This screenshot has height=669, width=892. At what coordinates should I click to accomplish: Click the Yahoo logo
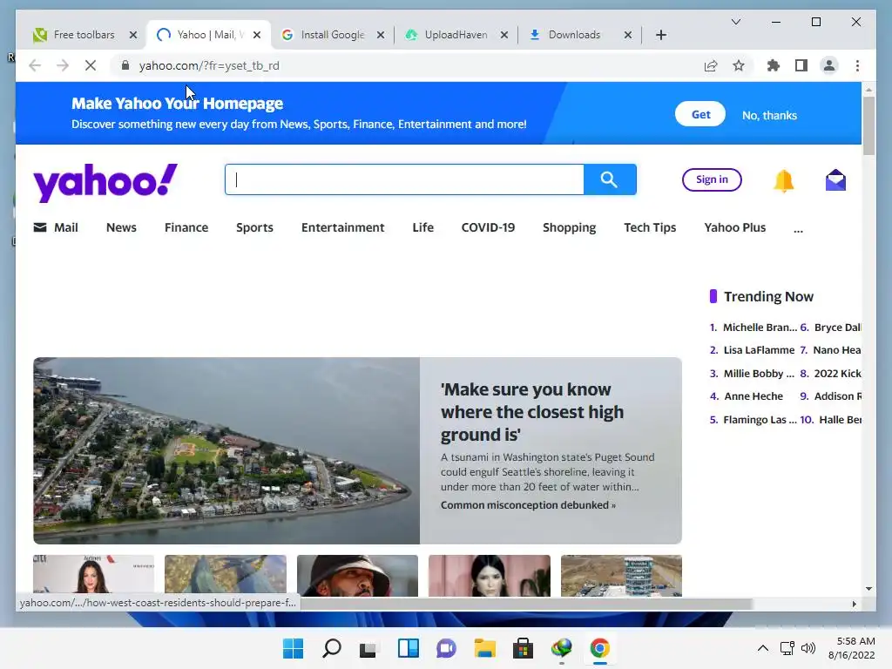point(105,182)
